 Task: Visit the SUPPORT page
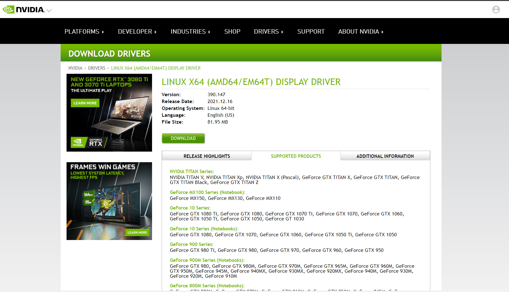coord(311,31)
